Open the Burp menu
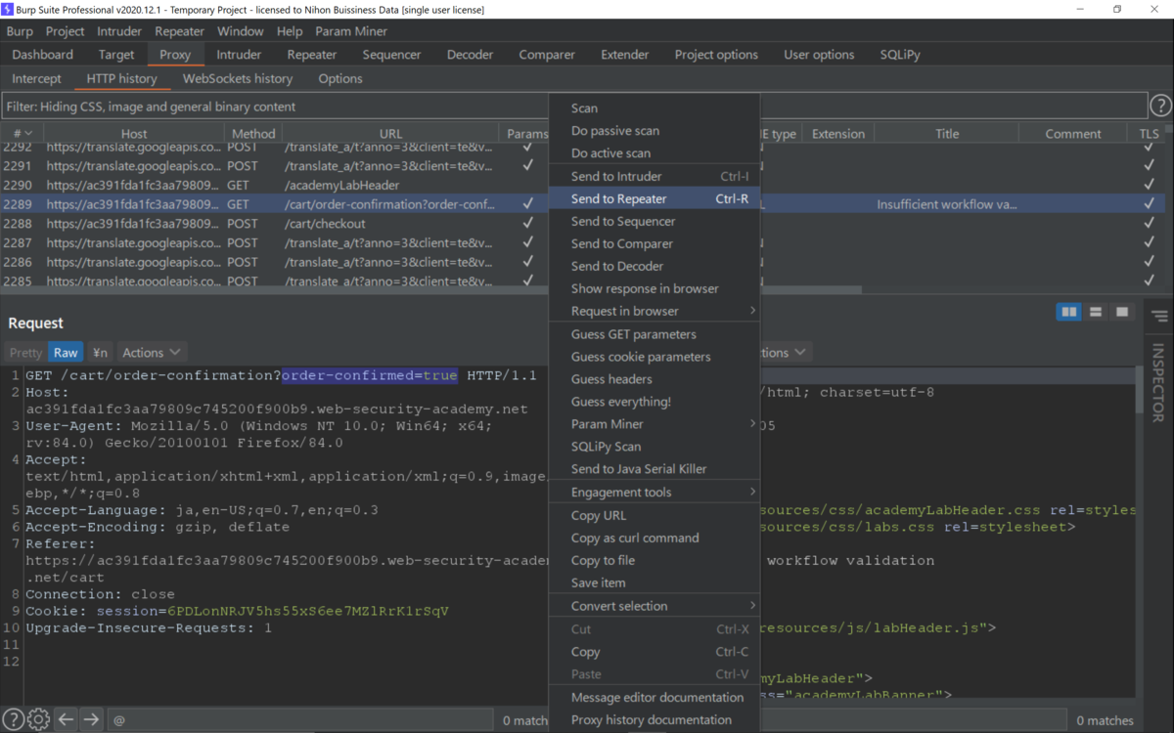The image size is (1174, 733). 20,30
